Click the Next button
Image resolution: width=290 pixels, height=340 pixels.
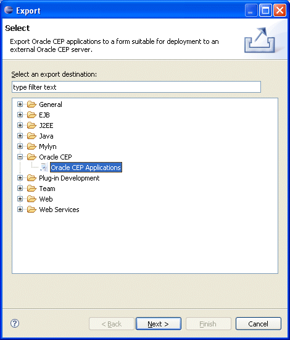point(159,324)
